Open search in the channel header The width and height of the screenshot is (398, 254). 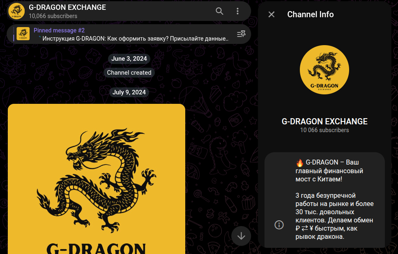[x=219, y=11]
